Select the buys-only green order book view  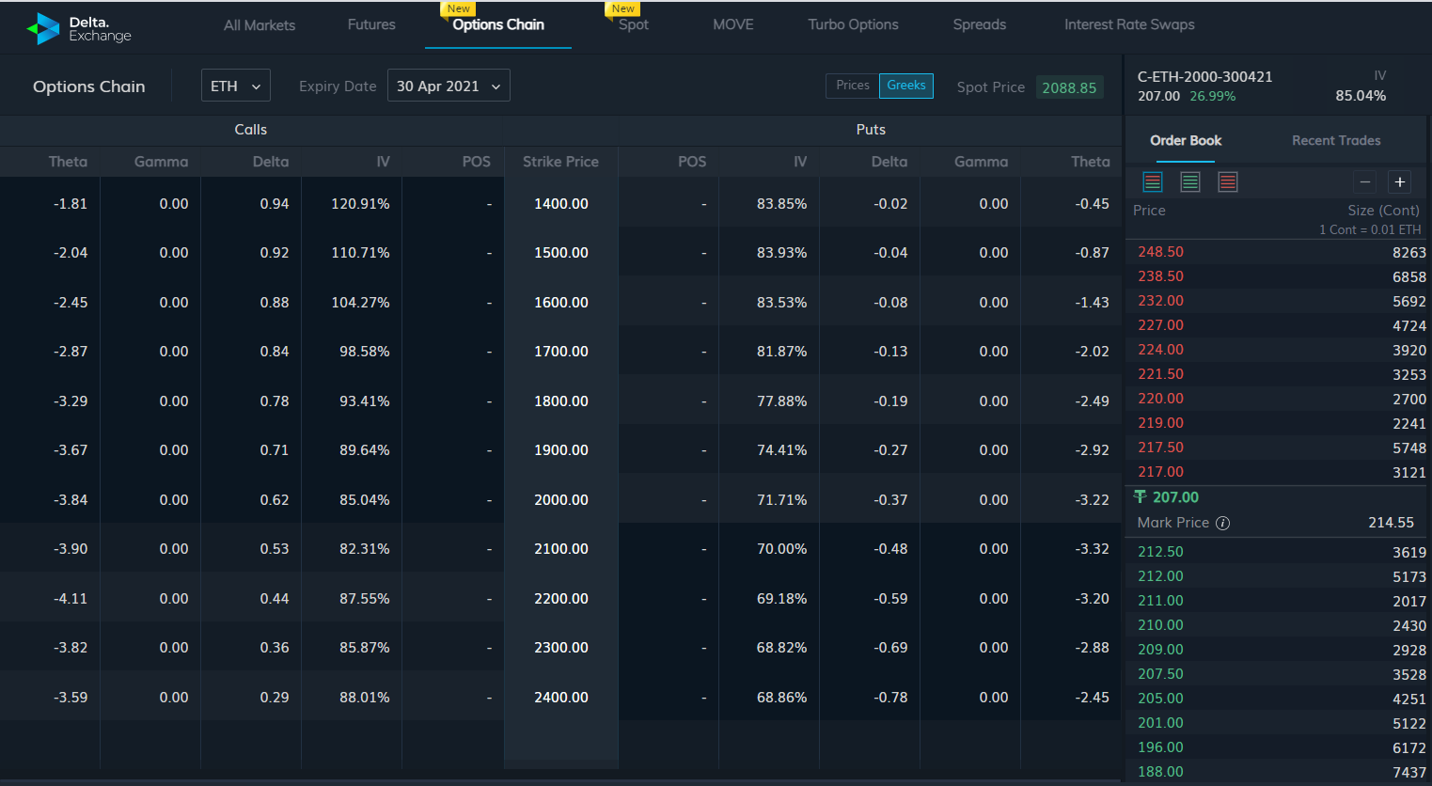coord(1190,181)
